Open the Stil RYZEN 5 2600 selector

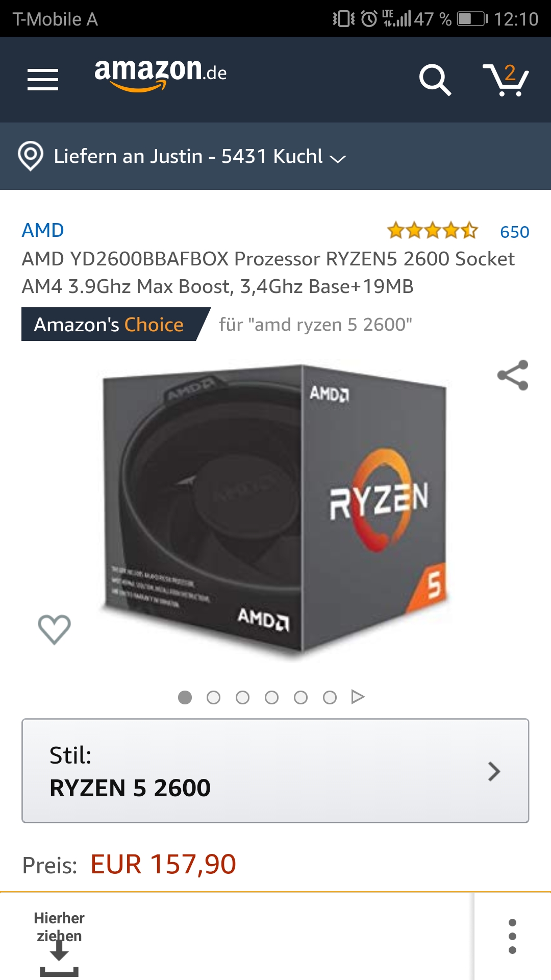[x=275, y=771]
